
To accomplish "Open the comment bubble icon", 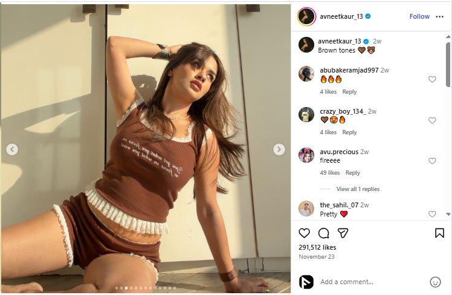I will point(323,233).
